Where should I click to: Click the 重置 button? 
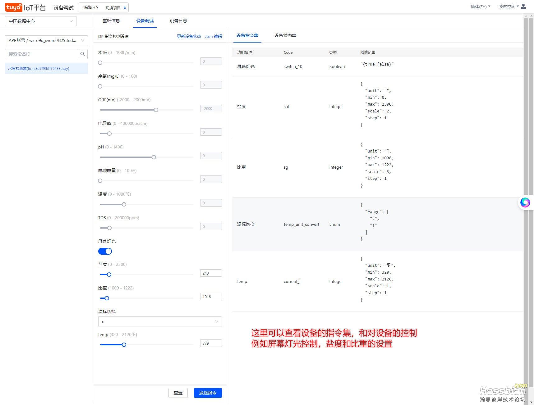178,393
